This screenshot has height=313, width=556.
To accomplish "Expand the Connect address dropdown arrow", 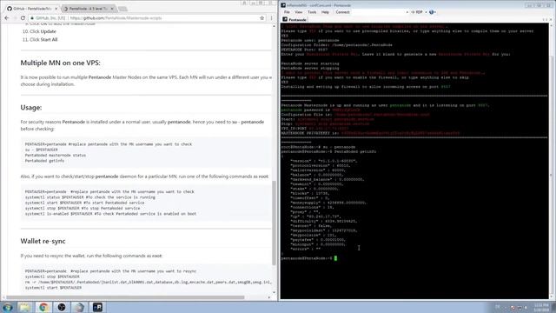I will click(x=407, y=12).
